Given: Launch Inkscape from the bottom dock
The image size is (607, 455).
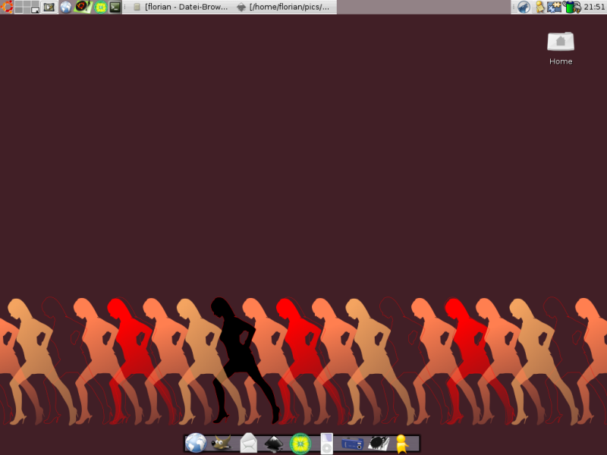Looking at the screenshot, I should click(x=274, y=444).
